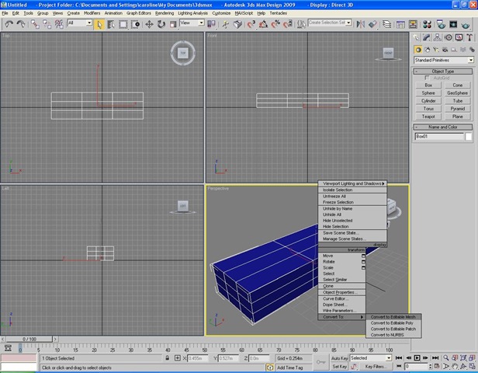
Task: Open the reference coordinate 'View' dropdown
Action: pyautogui.click(x=201, y=23)
